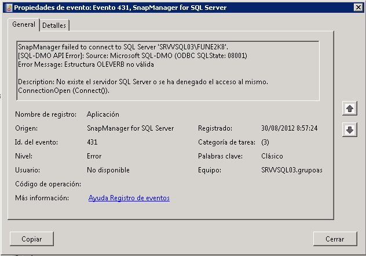
Task: Click the event properties window icon in title bar
Action: tap(7, 8)
